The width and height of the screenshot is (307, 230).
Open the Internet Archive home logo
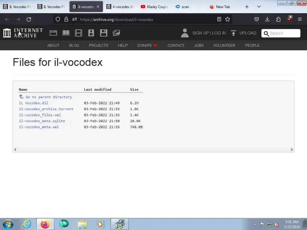23,33
